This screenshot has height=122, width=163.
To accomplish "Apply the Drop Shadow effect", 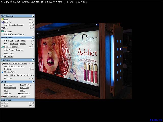I will 25,85.
